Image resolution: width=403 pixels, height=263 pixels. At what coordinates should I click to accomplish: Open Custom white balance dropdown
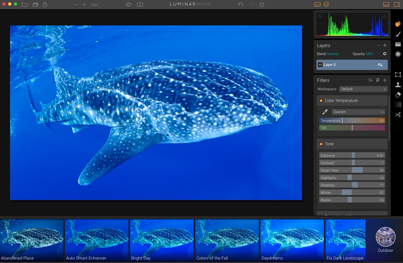[358, 112]
